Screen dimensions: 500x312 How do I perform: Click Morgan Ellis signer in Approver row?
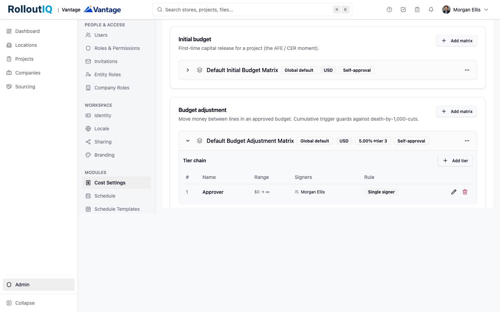[310, 192]
